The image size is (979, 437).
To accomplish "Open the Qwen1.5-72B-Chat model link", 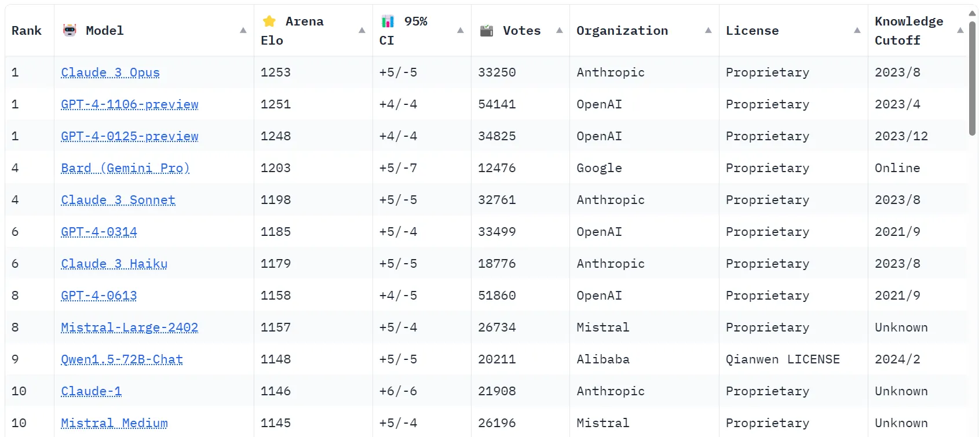I will (122, 359).
